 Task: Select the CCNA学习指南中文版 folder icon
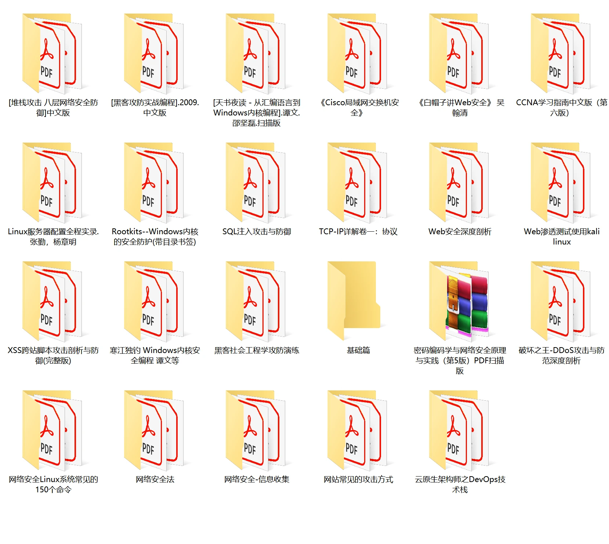[x=561, y=53]
